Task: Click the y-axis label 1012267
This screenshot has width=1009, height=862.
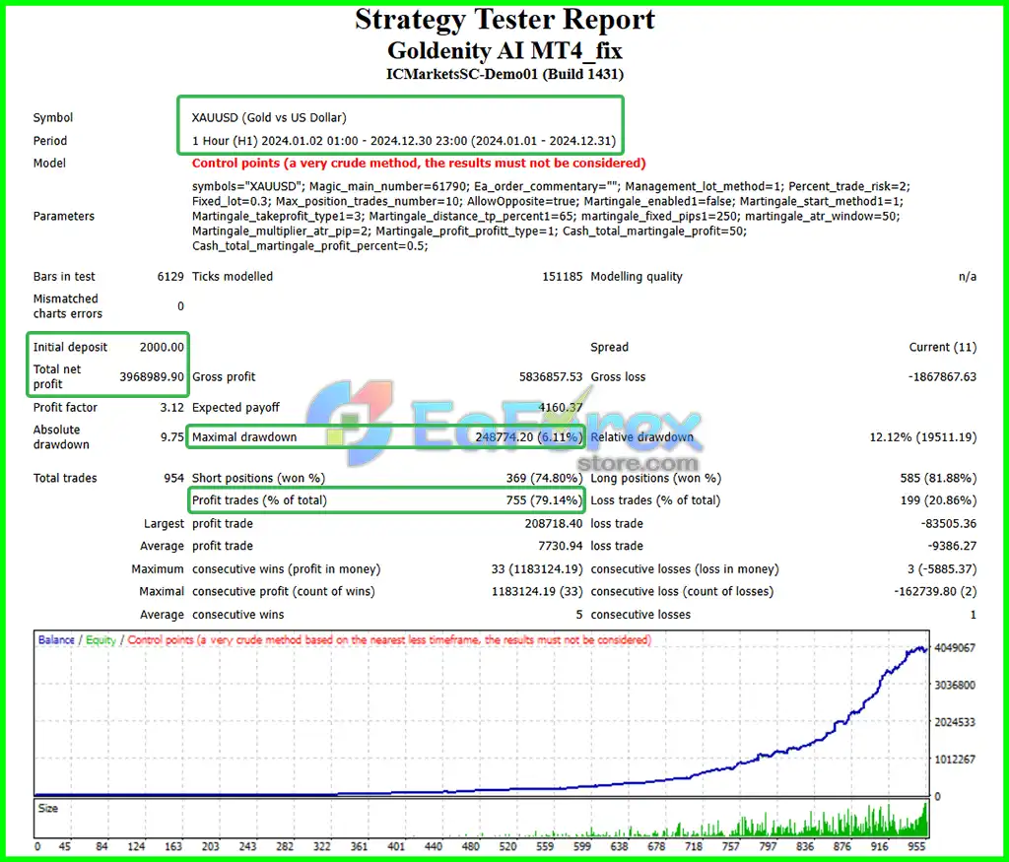Action: coord(955,760)
